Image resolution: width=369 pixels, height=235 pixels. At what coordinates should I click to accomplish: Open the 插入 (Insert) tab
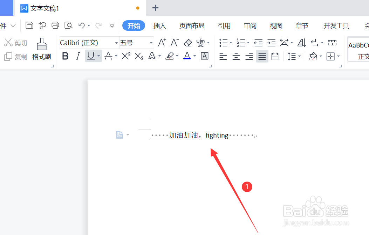(x=159, y=25)
